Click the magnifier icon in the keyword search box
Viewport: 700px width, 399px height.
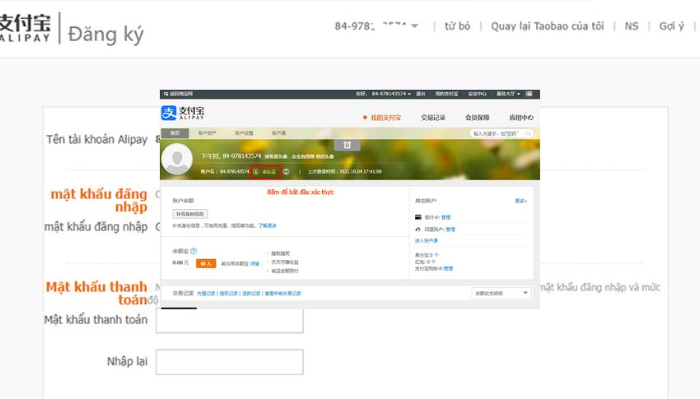point(528,133)
